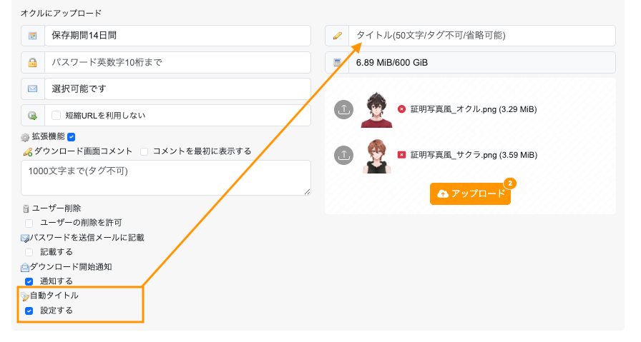Click the 証明写真風_オクル.png thumbnail image
641x342 pixels.
pos(376,110)
